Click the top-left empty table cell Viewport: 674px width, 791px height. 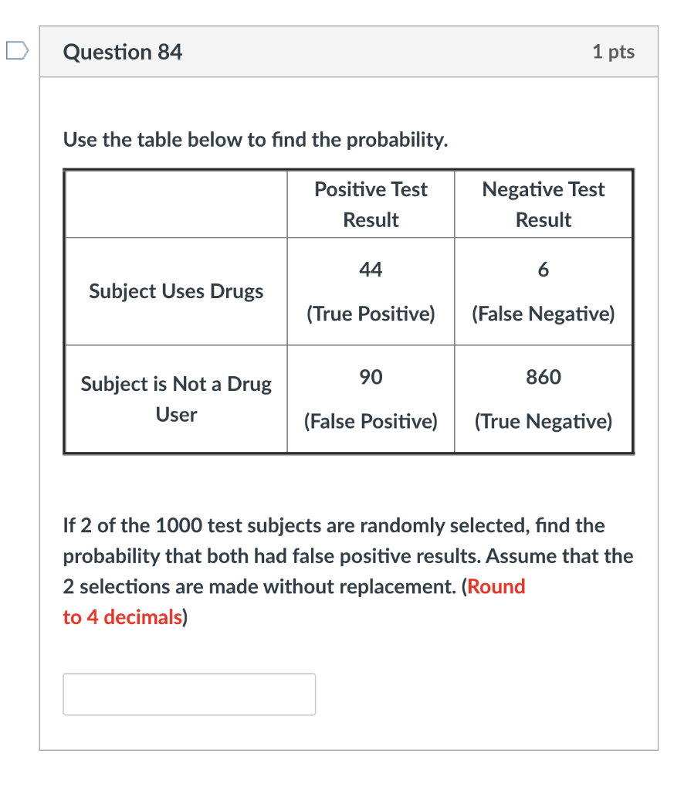(x=176, y=204)
